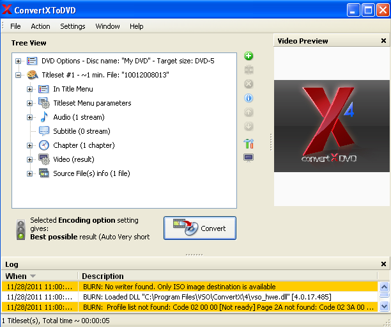Screen dimensions: 391x327
Task: Open the Help menu
Action: [x=136, y=26]
